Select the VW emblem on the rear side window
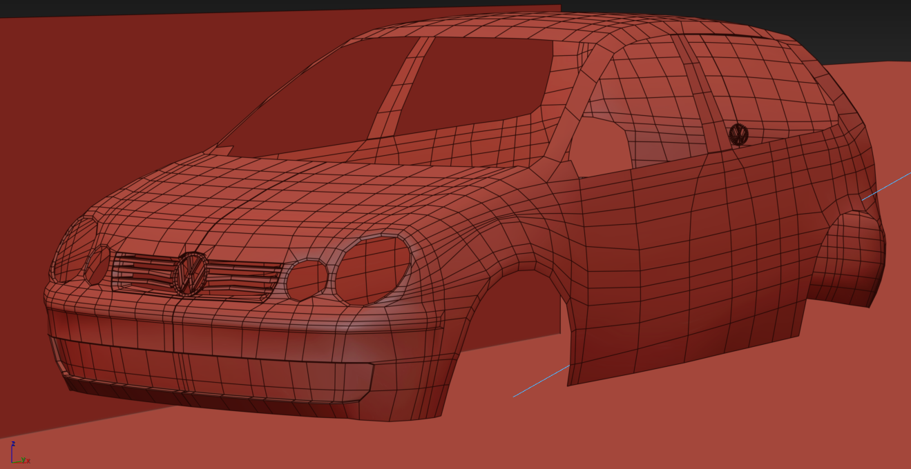Screen dimensions: 911x469 (738, 134)
